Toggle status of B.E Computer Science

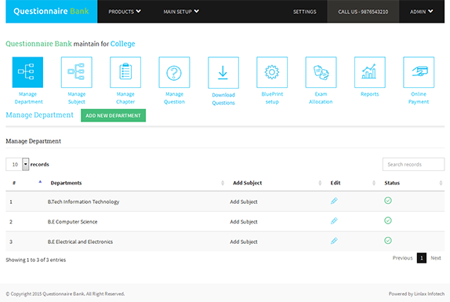pyautogui.click(x=388, y=220)
